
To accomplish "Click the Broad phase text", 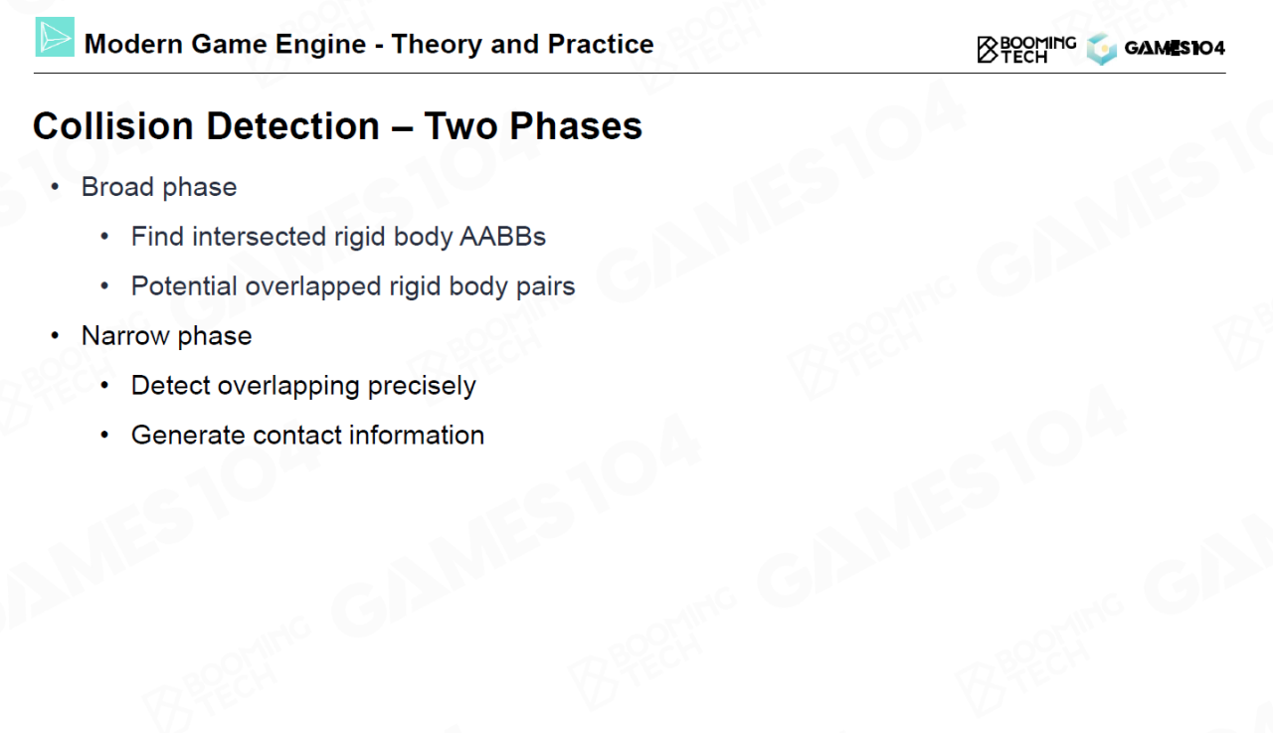I will (x=159, y=187).
